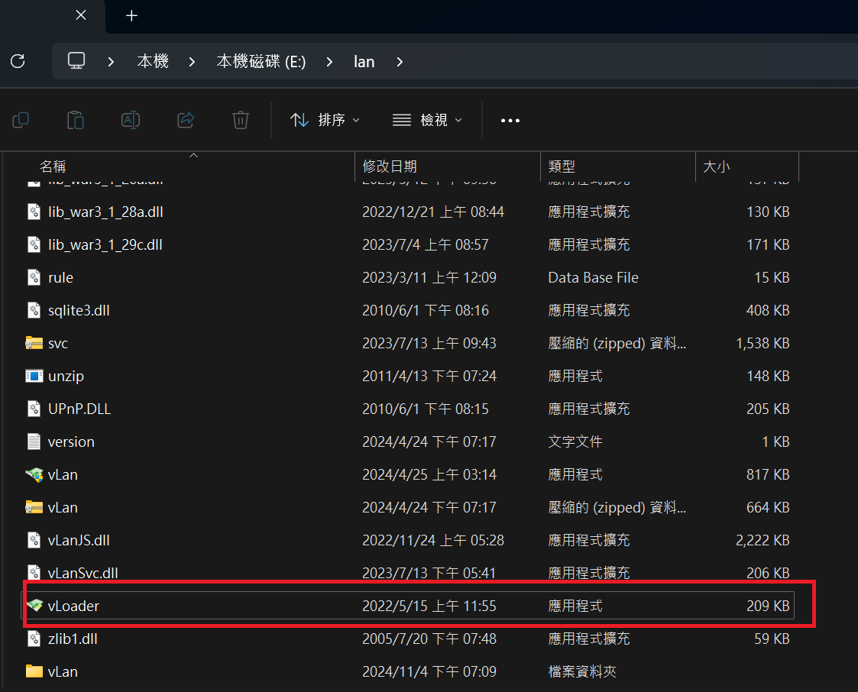Sort by 大小 column header

[x=716, y=167]
